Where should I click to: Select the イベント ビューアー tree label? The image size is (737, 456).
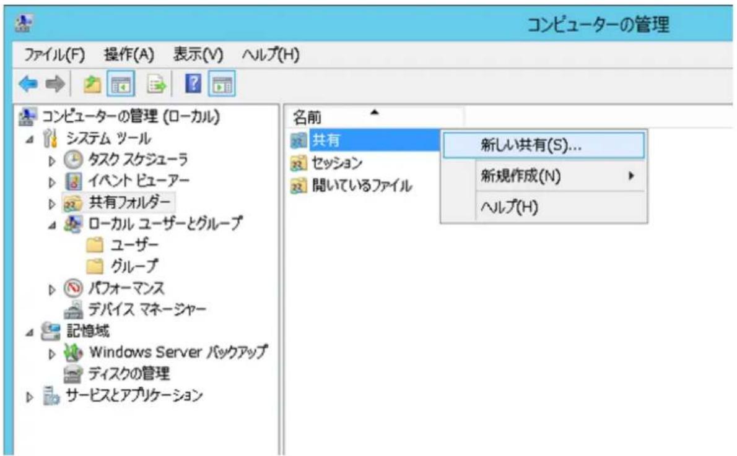pos(139,181)
